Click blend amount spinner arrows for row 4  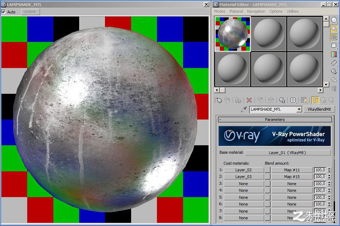click(329, 190)
